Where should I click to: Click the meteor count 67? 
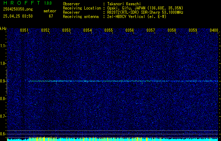pyautogui.click(x=51, y=16)
